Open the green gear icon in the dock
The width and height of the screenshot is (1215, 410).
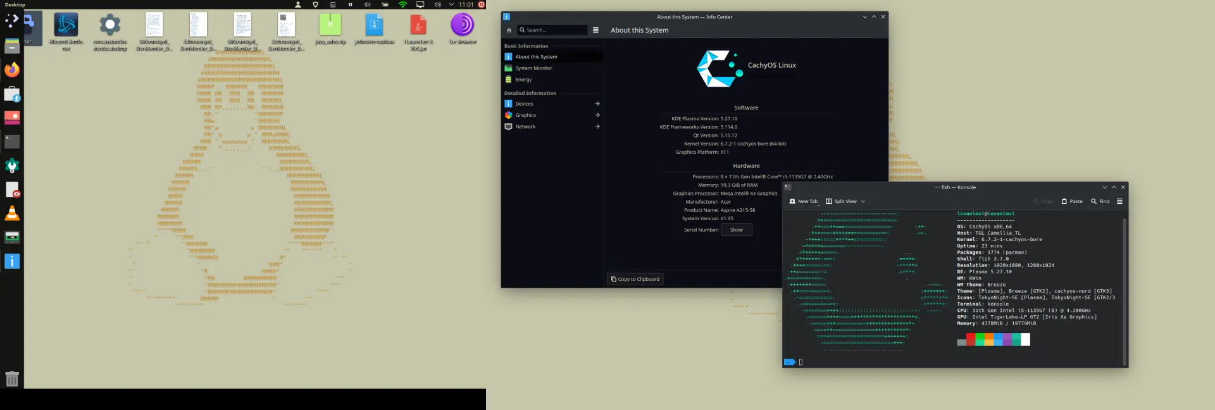[12, 166]
